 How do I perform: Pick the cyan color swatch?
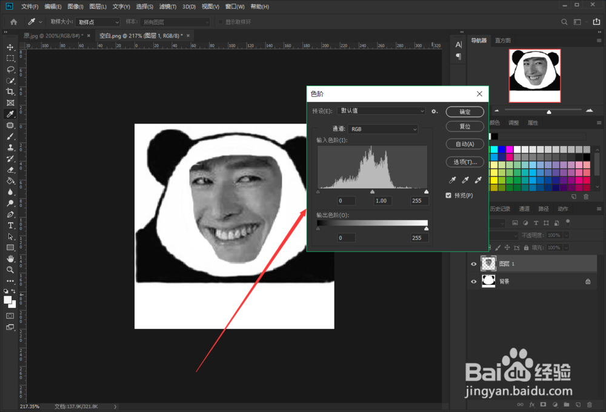tap(494, 150)
